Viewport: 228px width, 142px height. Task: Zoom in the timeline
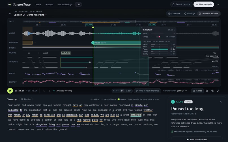212,91
